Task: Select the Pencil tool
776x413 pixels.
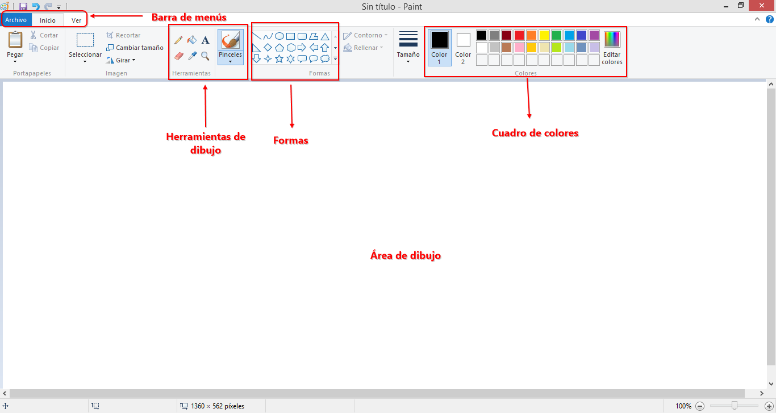Action: point(178,40)
